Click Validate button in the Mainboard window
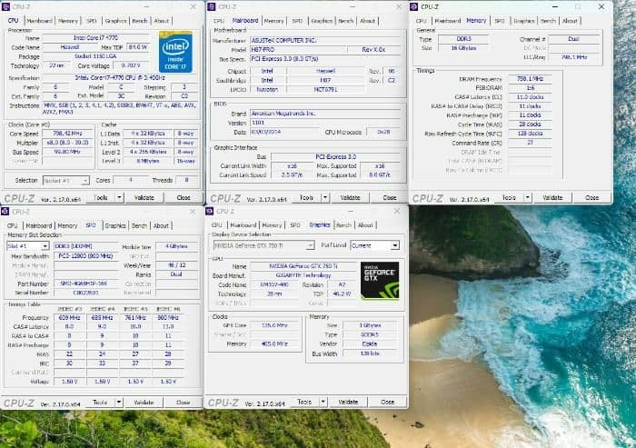 pos(350,197)
